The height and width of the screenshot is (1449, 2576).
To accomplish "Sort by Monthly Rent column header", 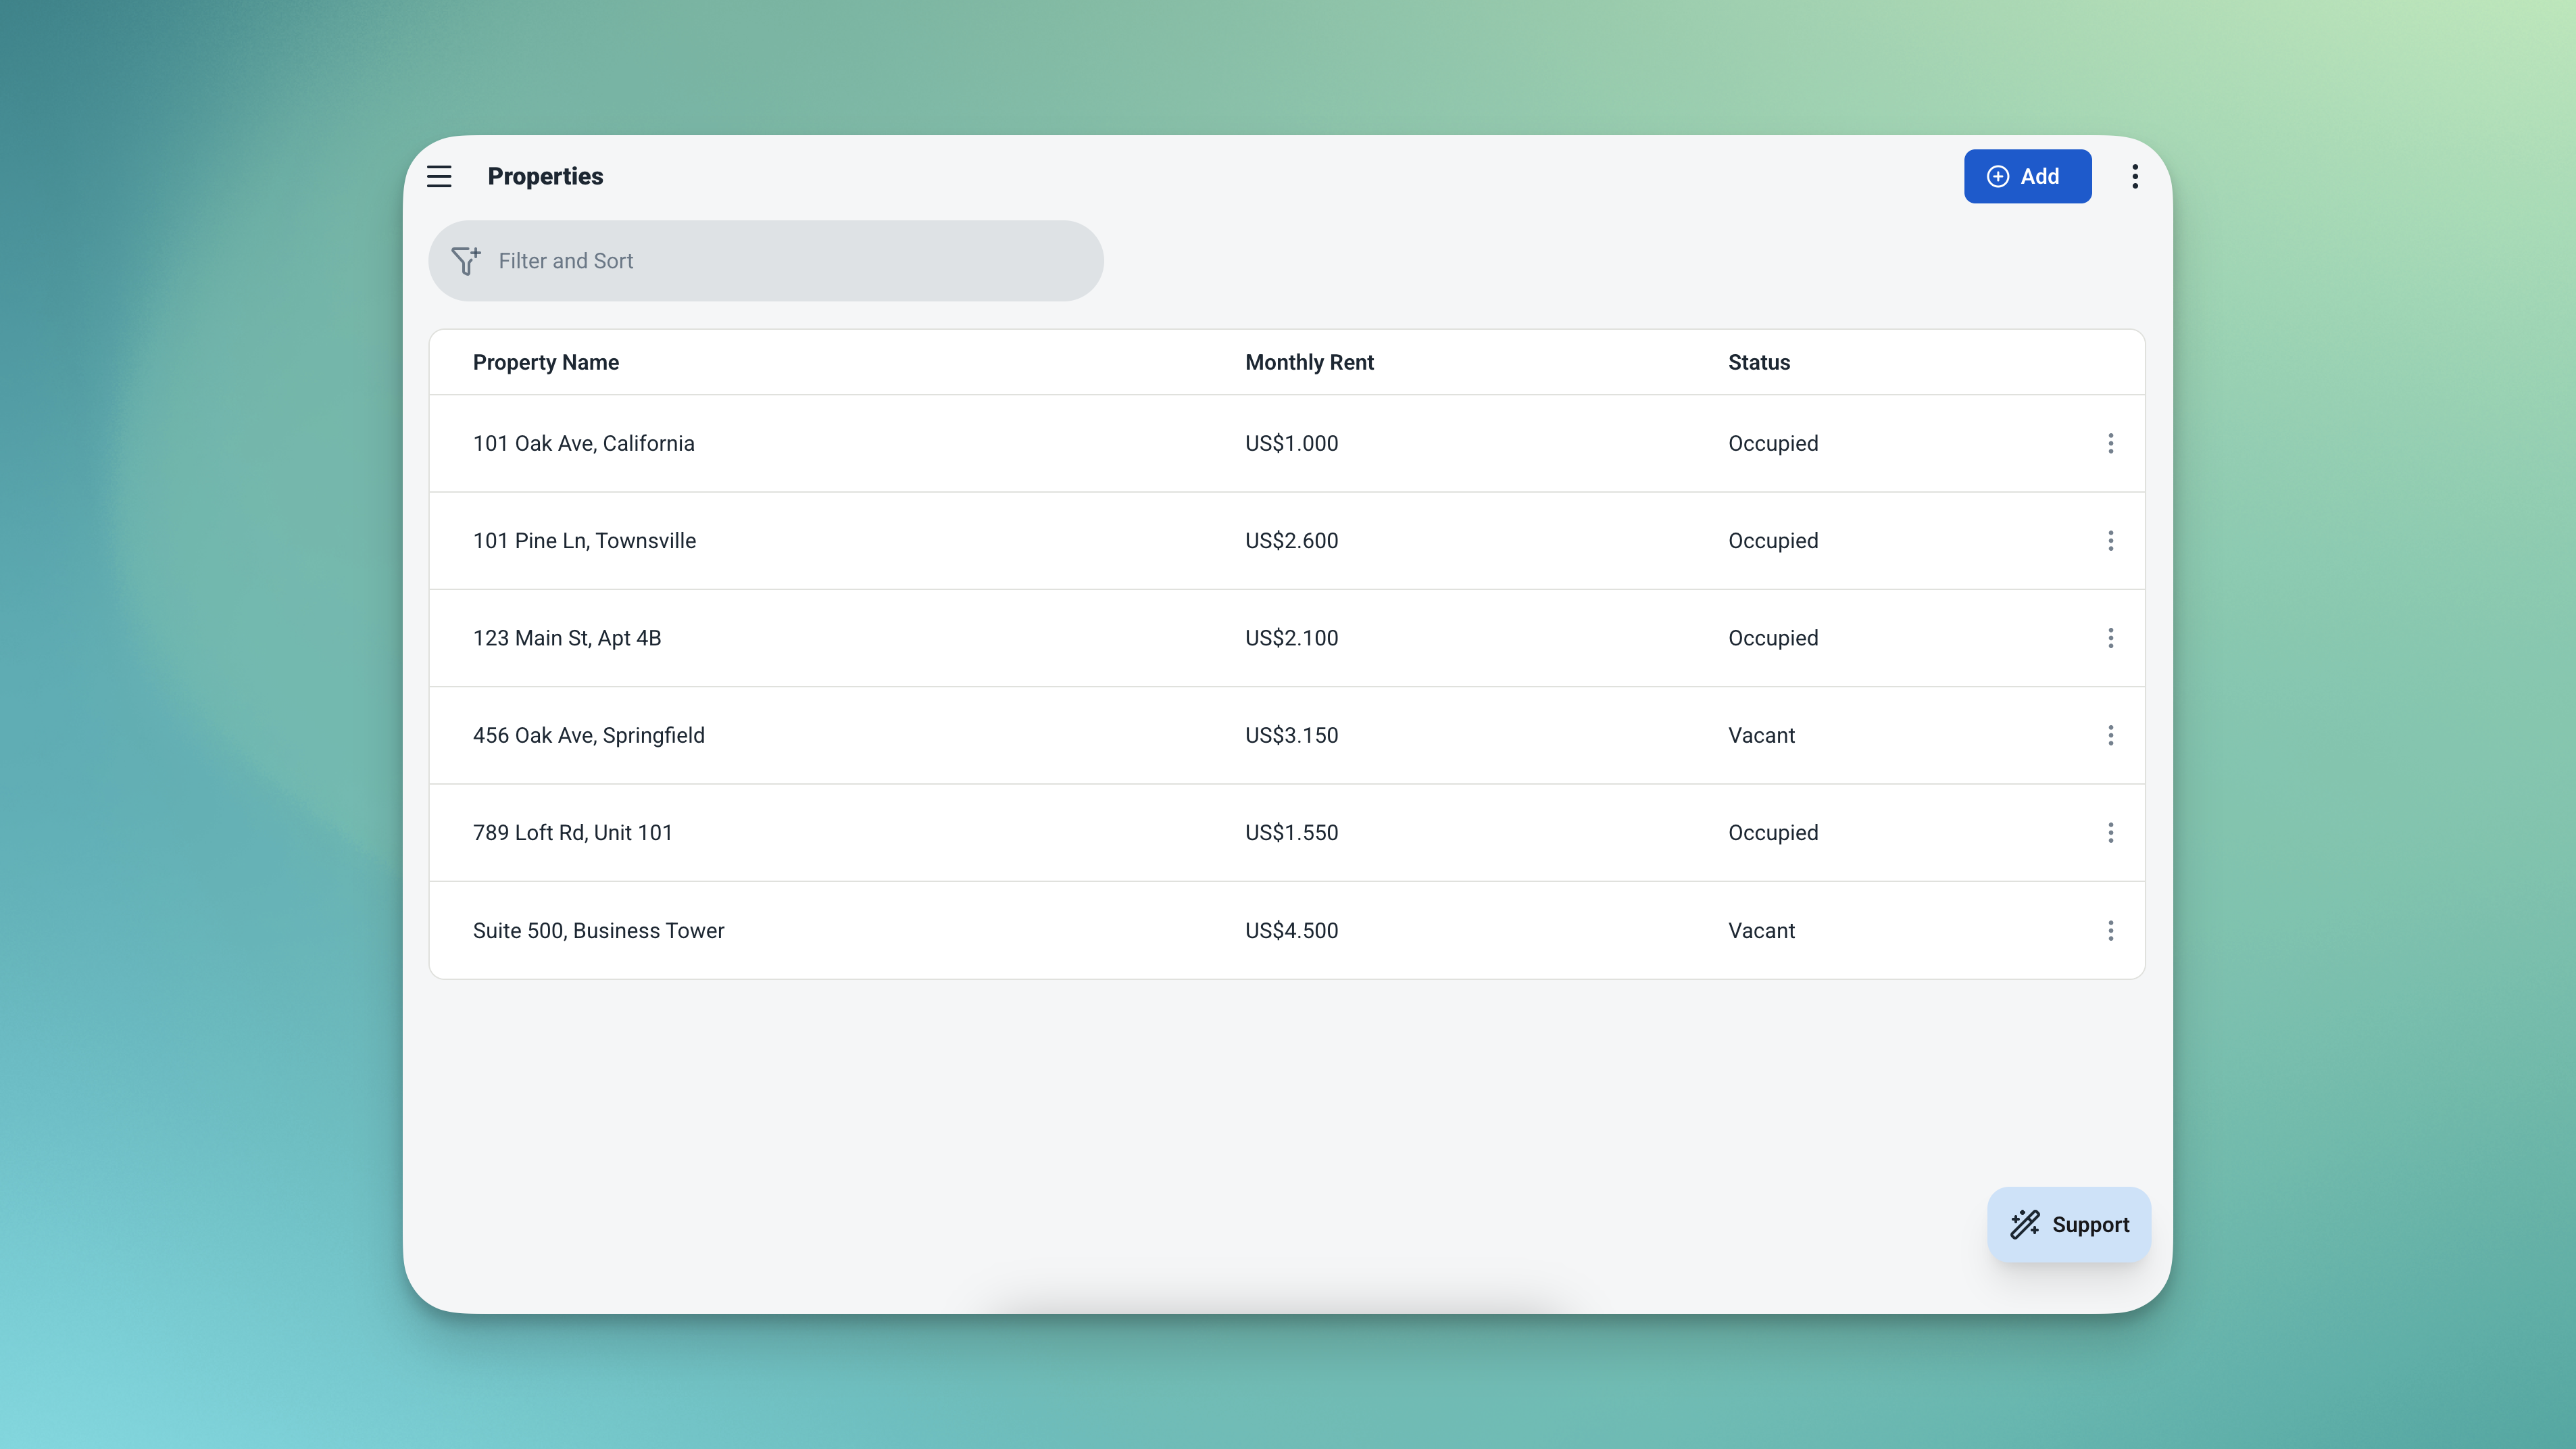I will (1309, 362).
